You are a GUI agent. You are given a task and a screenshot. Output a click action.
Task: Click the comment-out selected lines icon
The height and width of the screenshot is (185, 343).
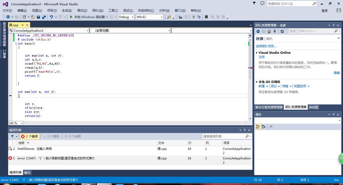point(193,17)
